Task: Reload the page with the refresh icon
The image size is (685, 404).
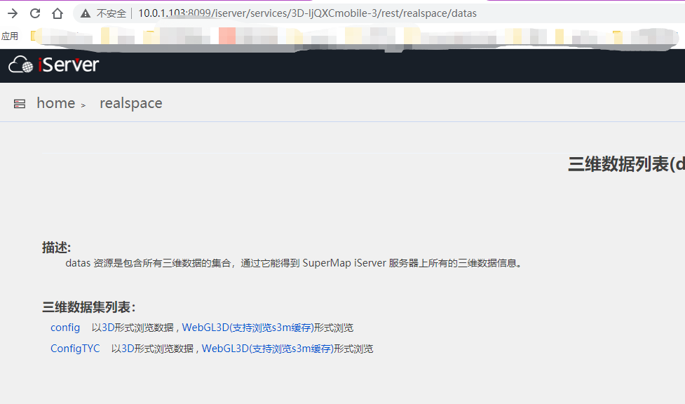Action: click(x=35, y=13)
